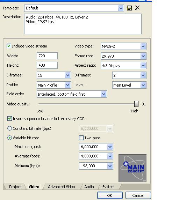Select the Constant bit rate radio button
179x200 pixels.
pos(9,128)
